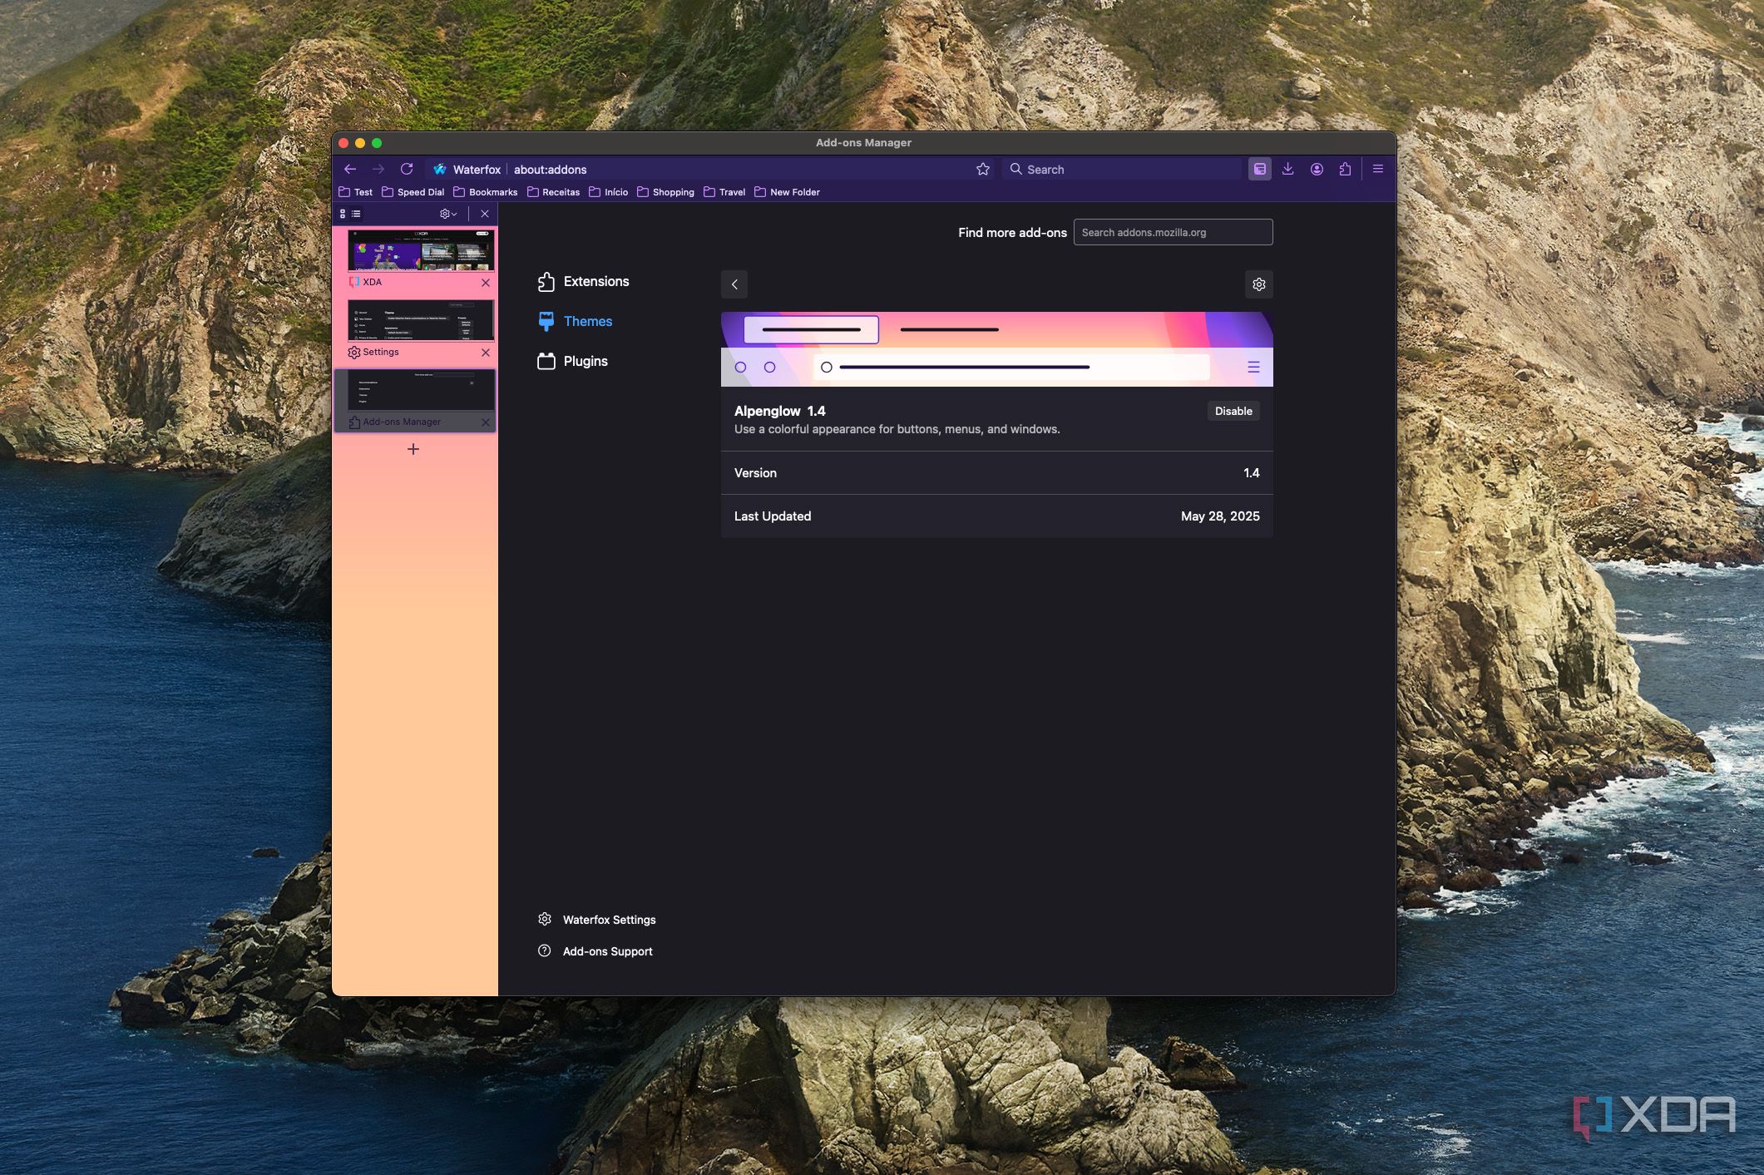The height and width of the screenshot is (1175, 1764).
Task: Select the Extensions category
Action: (595, 282)
